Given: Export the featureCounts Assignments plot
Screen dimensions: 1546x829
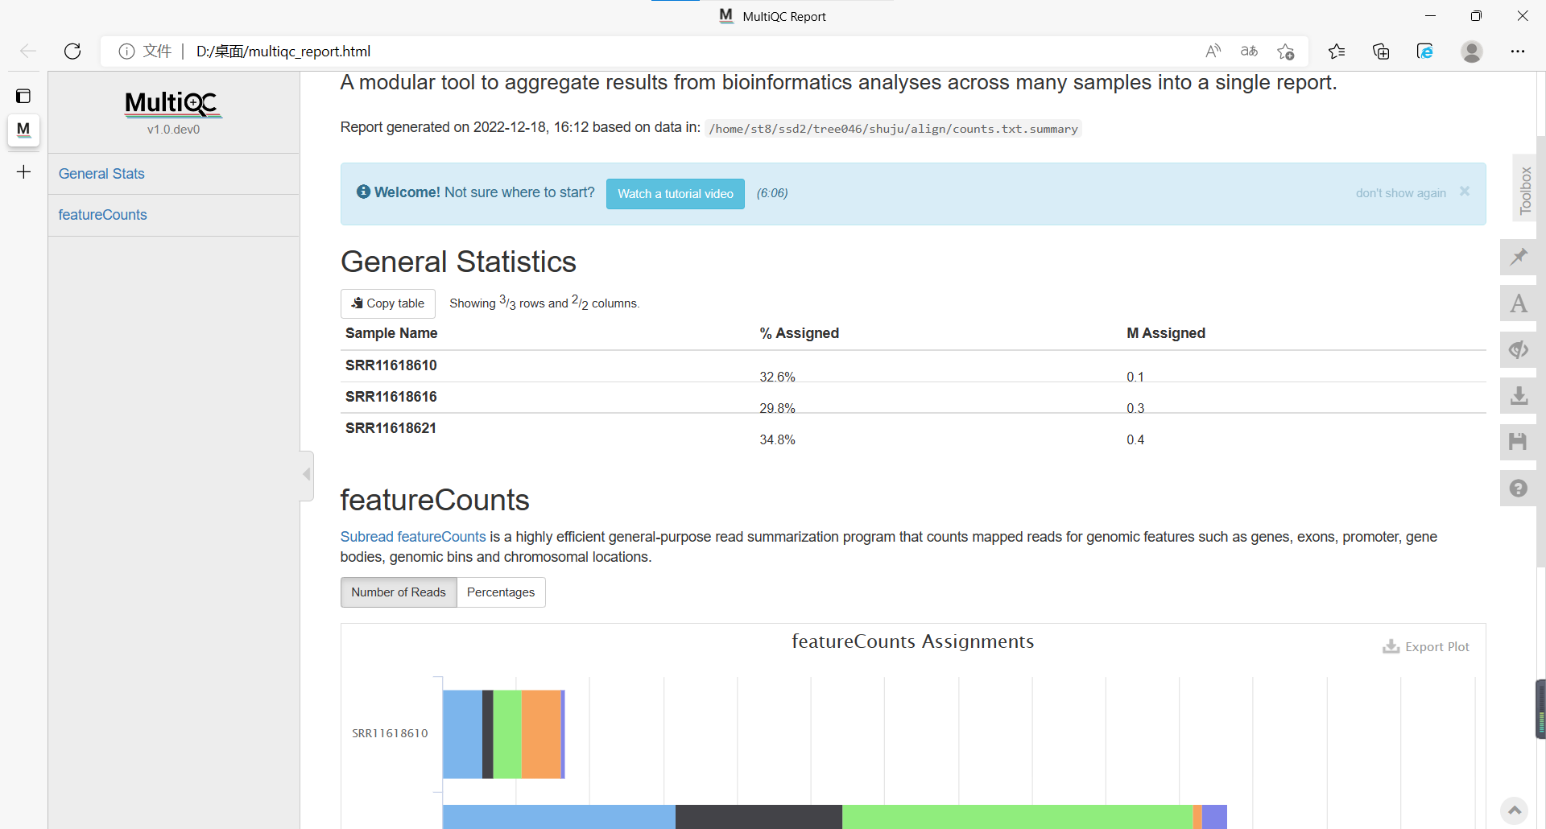Looking at the screenshot, I should coord(1426,646).
